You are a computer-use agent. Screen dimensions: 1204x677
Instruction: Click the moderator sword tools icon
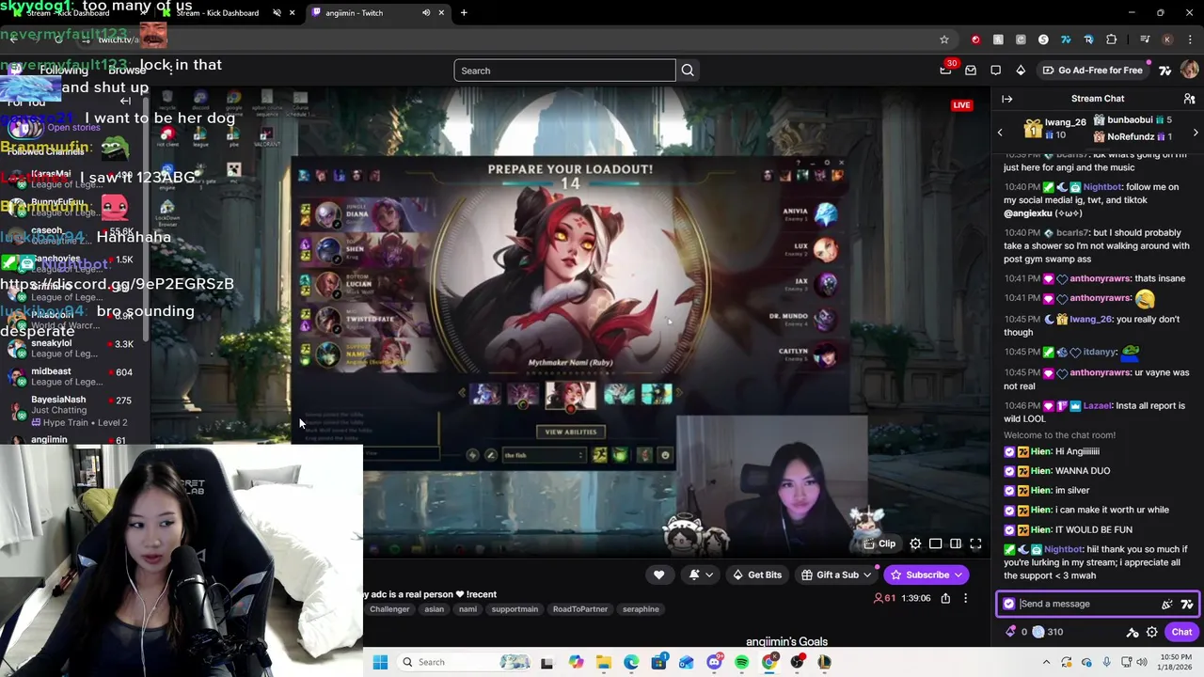1133,632
